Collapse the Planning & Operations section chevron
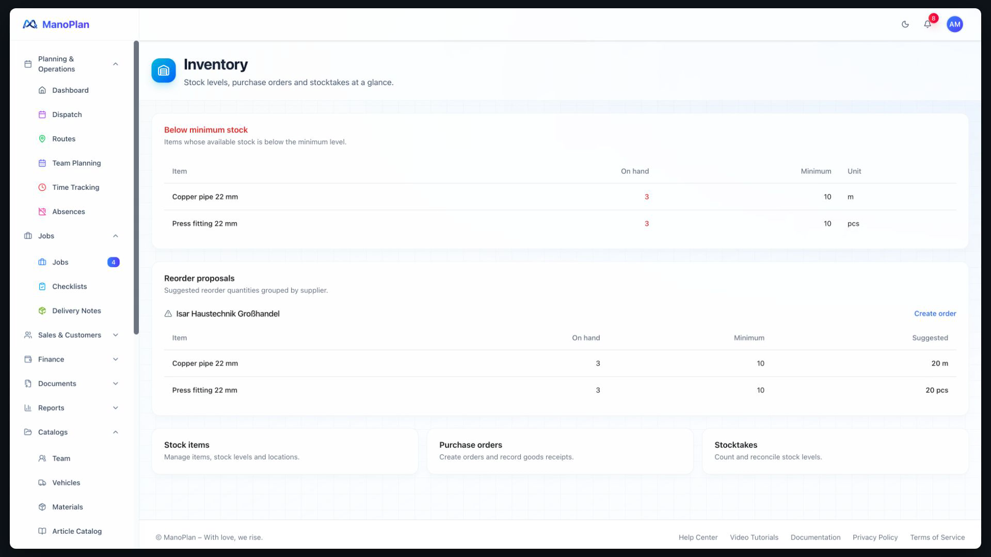 [116, 64]
